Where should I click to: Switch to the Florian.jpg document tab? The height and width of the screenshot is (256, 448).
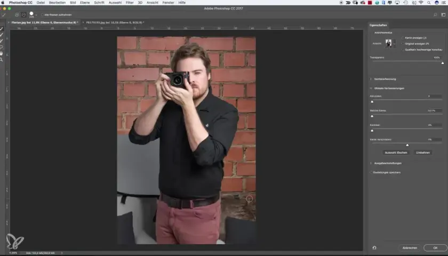click(45, 22)
